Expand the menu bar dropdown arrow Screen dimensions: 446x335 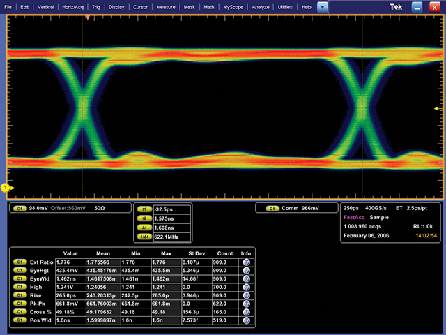(x=322, y=6)
